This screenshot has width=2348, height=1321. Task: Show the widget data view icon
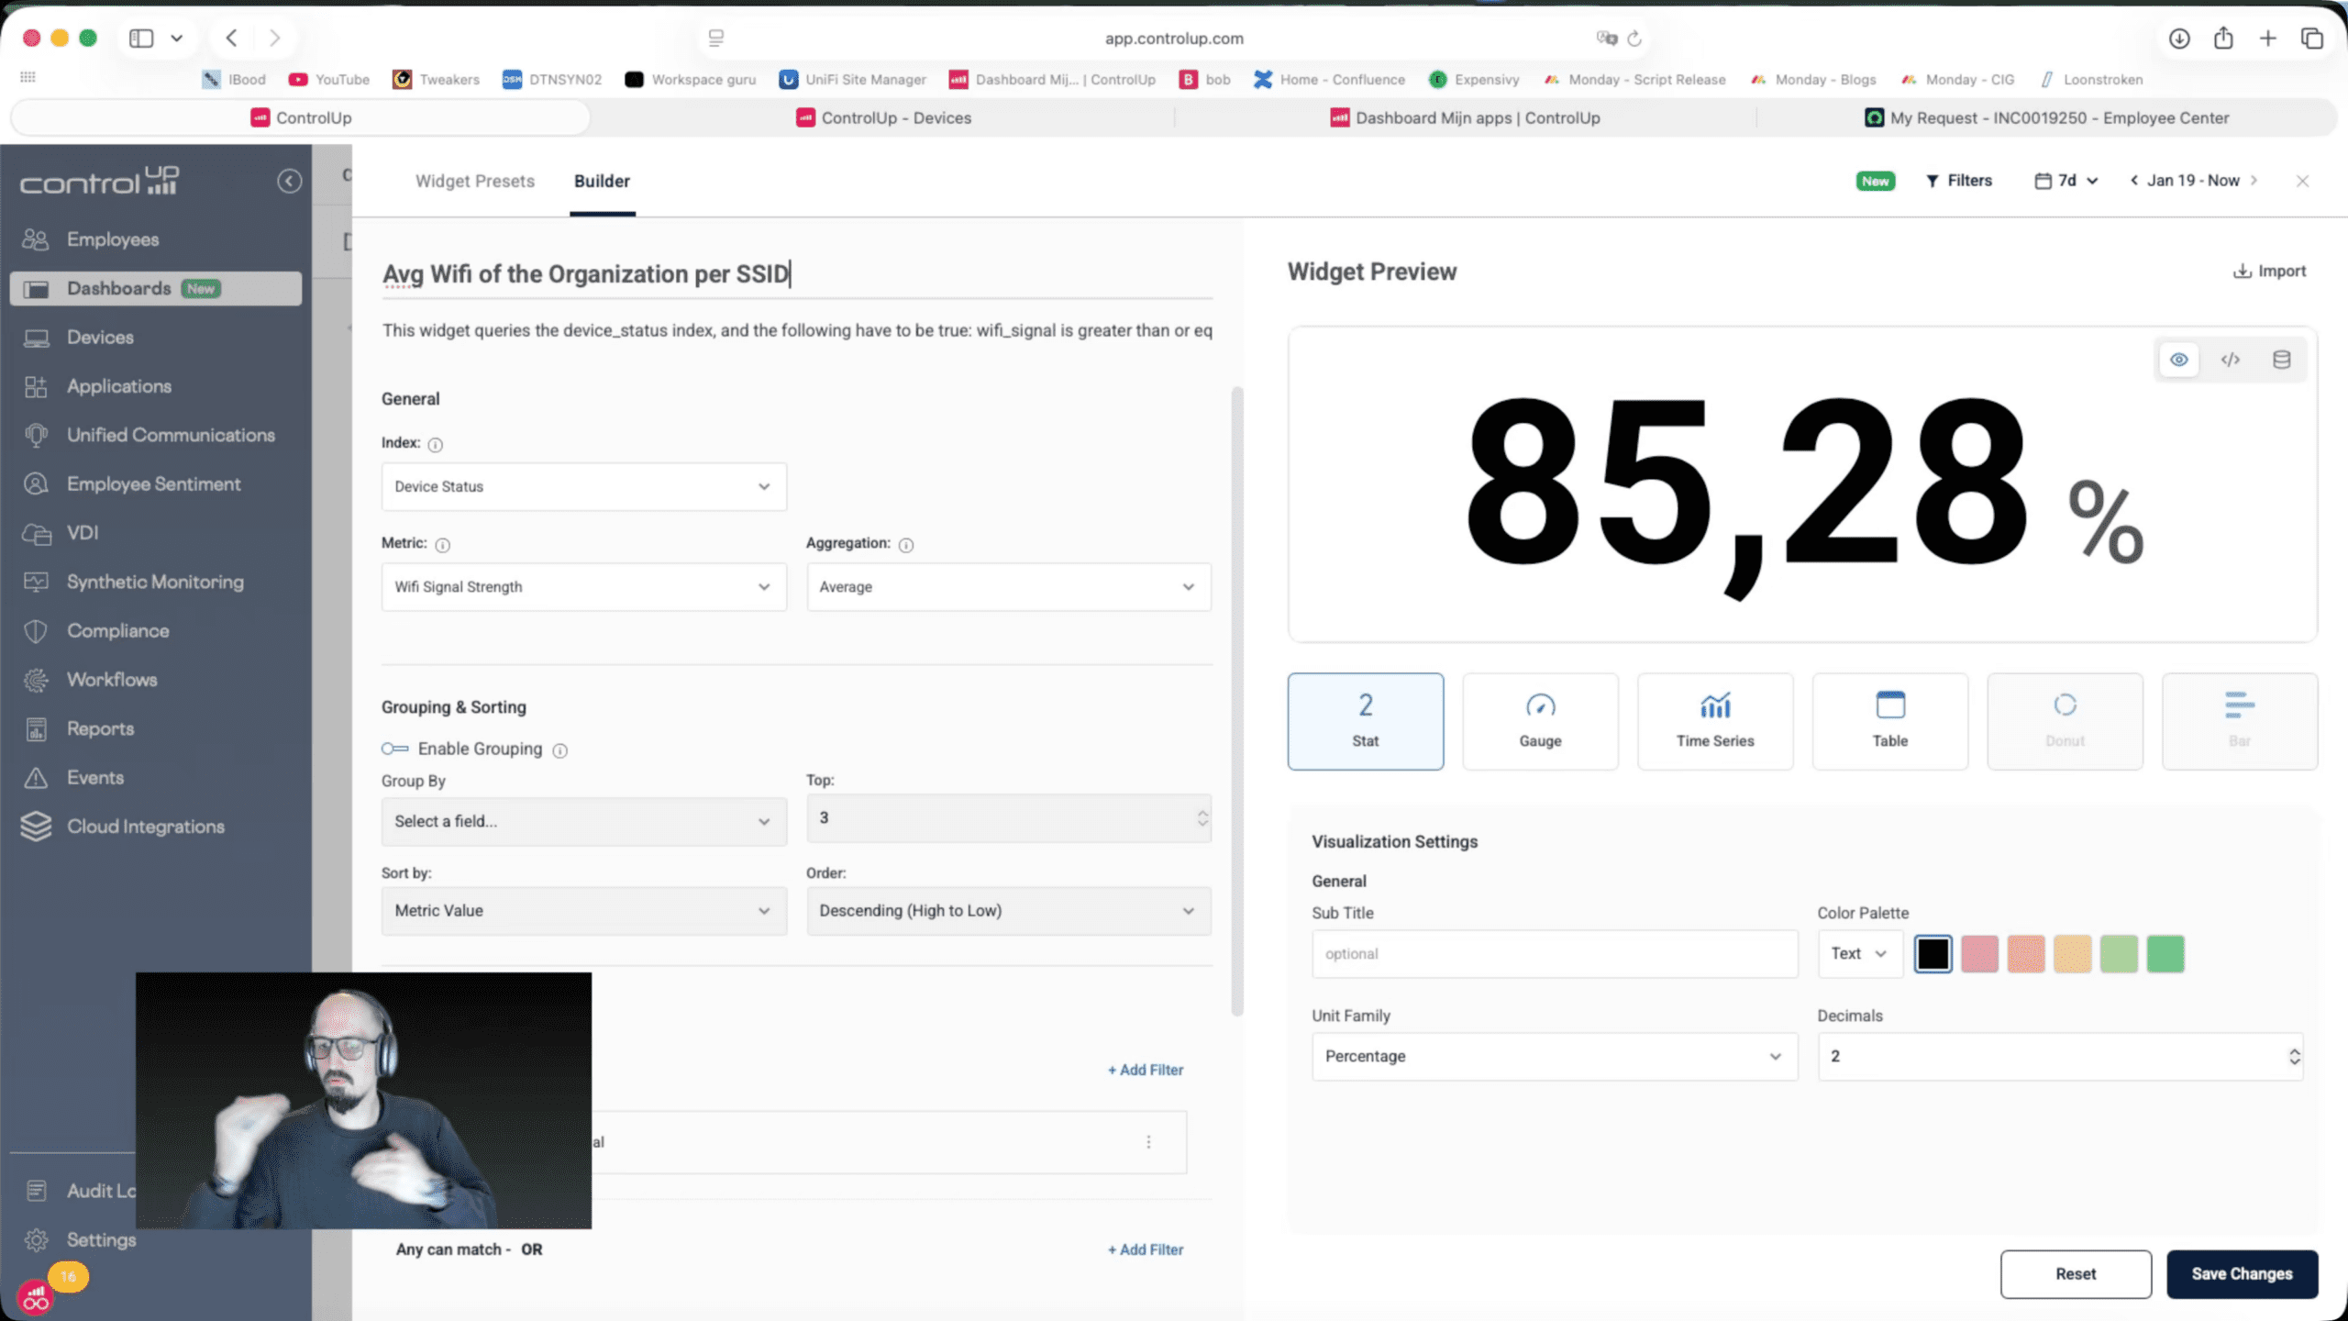pyautogui.click(x=2282, y=360)
